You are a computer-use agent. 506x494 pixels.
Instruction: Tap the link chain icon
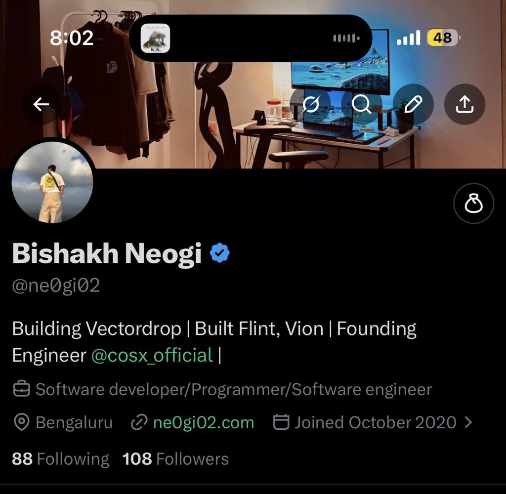[139, 422]
